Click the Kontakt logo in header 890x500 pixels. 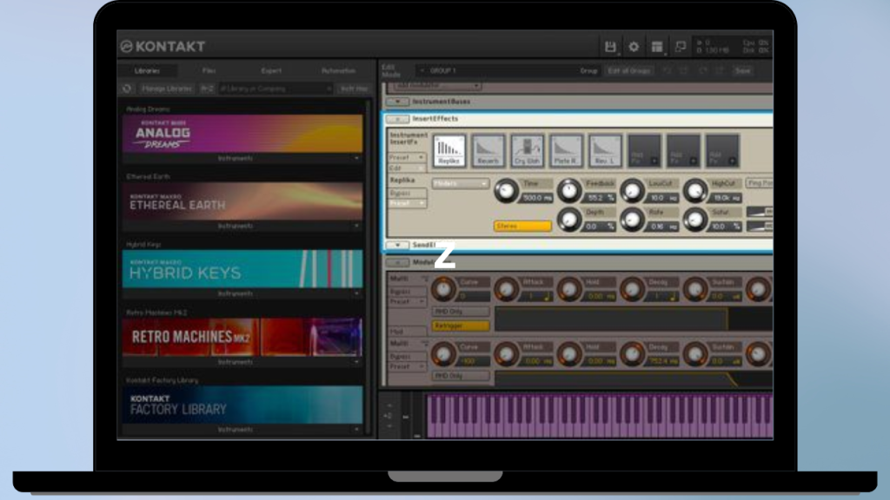[163, 47]
